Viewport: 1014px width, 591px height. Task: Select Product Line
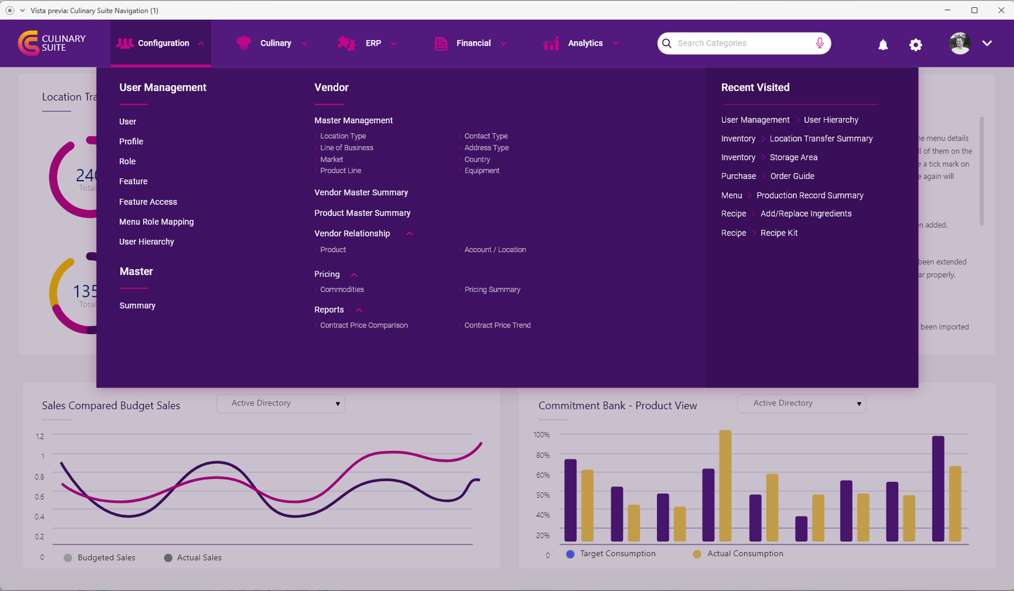(x=341, y=171)
